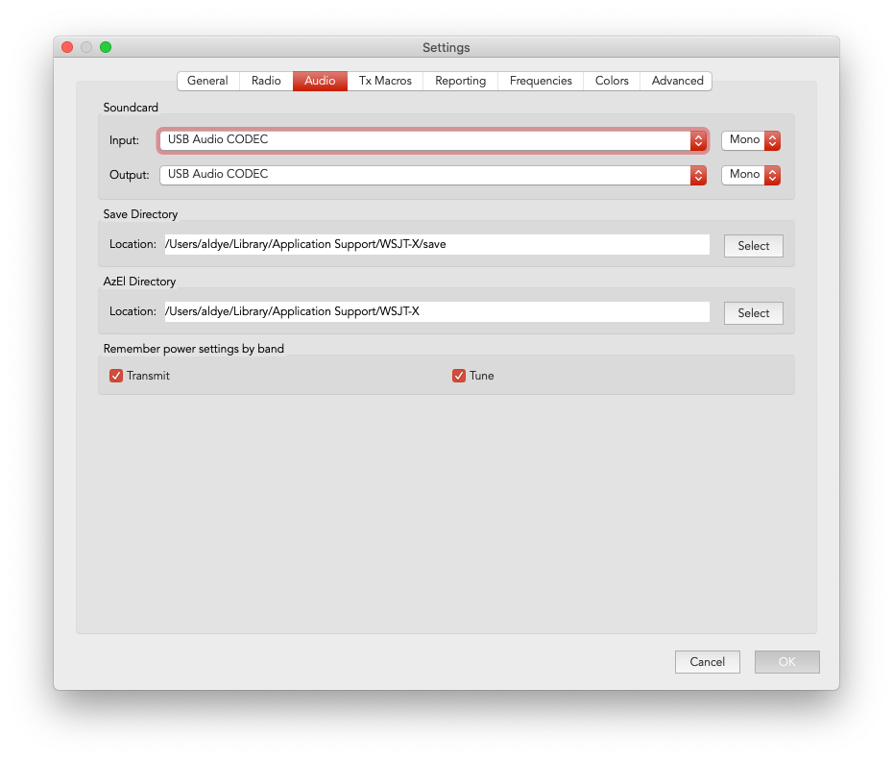Close the Settings window with red button

pyautogui.click(x=67, y=47)
